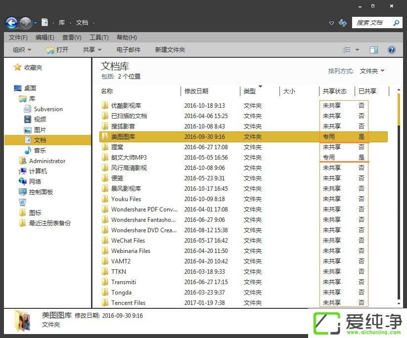Screen dimensions: 407x338
Task: Open the 查看(V) menu
Action: click(71, 37)
